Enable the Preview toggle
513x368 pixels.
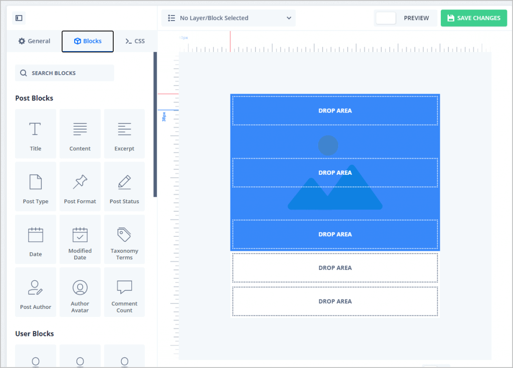pyautogui.click(x=386, y=18)
